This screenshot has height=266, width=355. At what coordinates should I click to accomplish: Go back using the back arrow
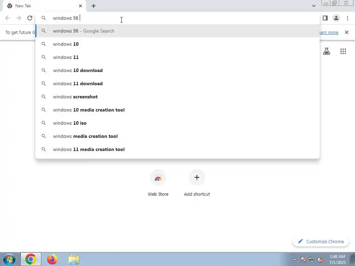[x=8, y=18]
